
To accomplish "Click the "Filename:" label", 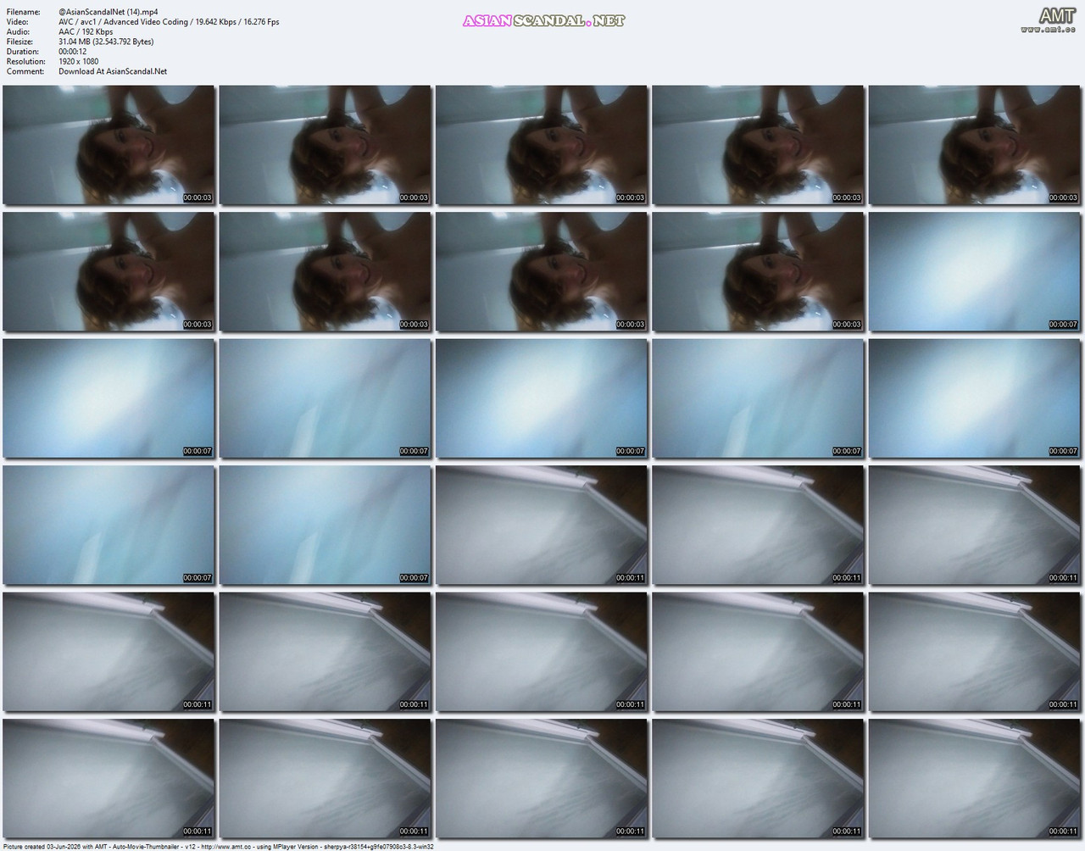I will point(23,12).
